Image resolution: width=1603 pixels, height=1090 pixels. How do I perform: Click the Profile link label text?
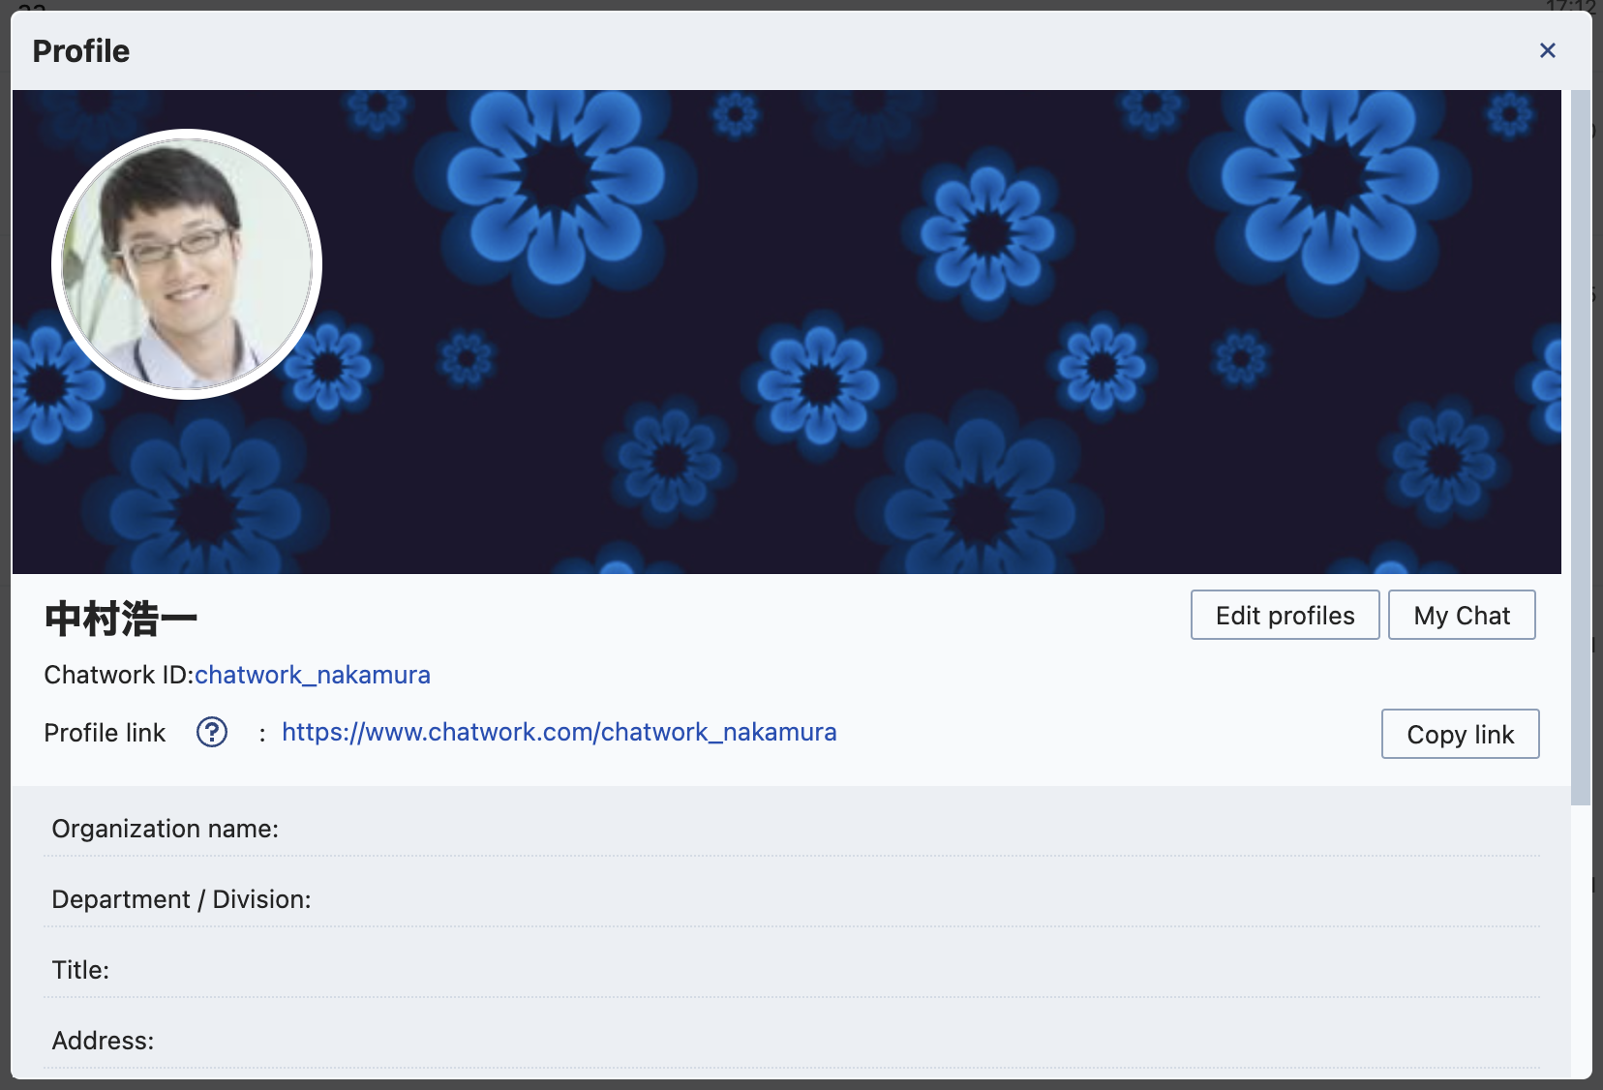[x=104, y=733]
